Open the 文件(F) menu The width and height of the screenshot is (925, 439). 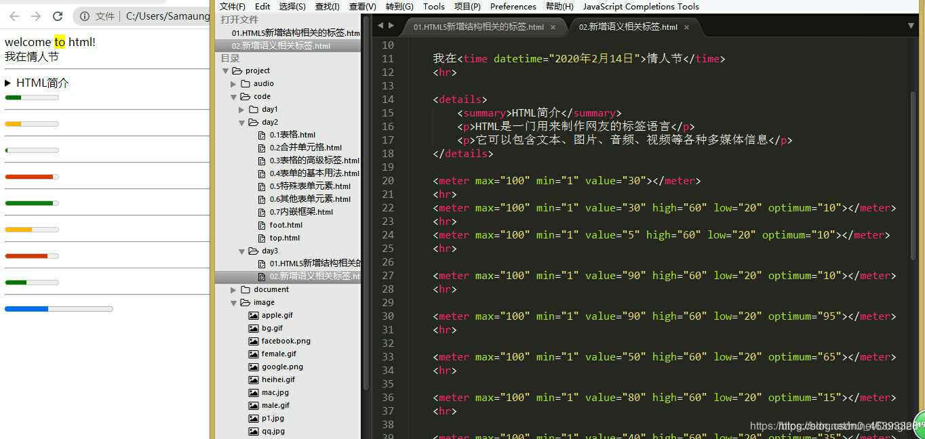233,6
